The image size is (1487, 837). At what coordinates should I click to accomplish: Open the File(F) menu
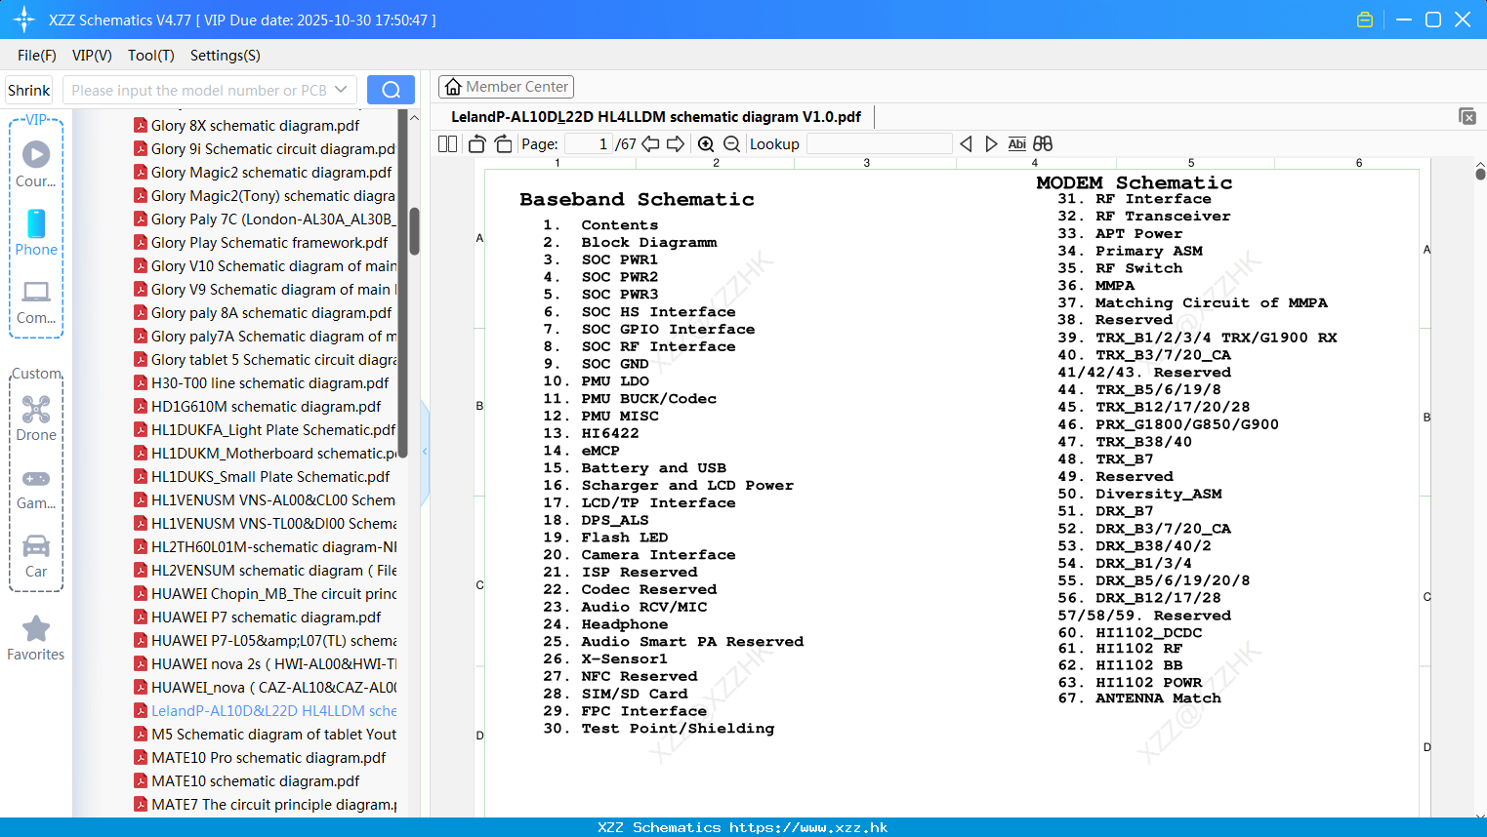tap(37, 56)
